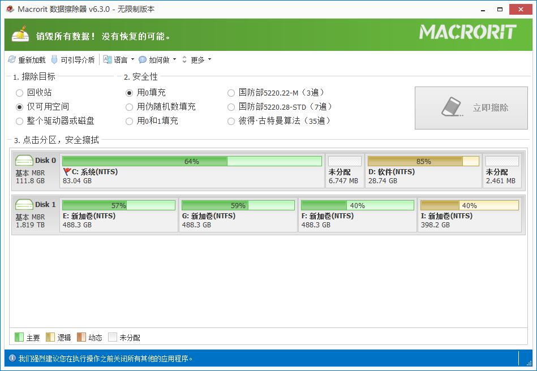Open the 语言 menu
This screenshot has width=537, height=371.
(x=119, y=60)
